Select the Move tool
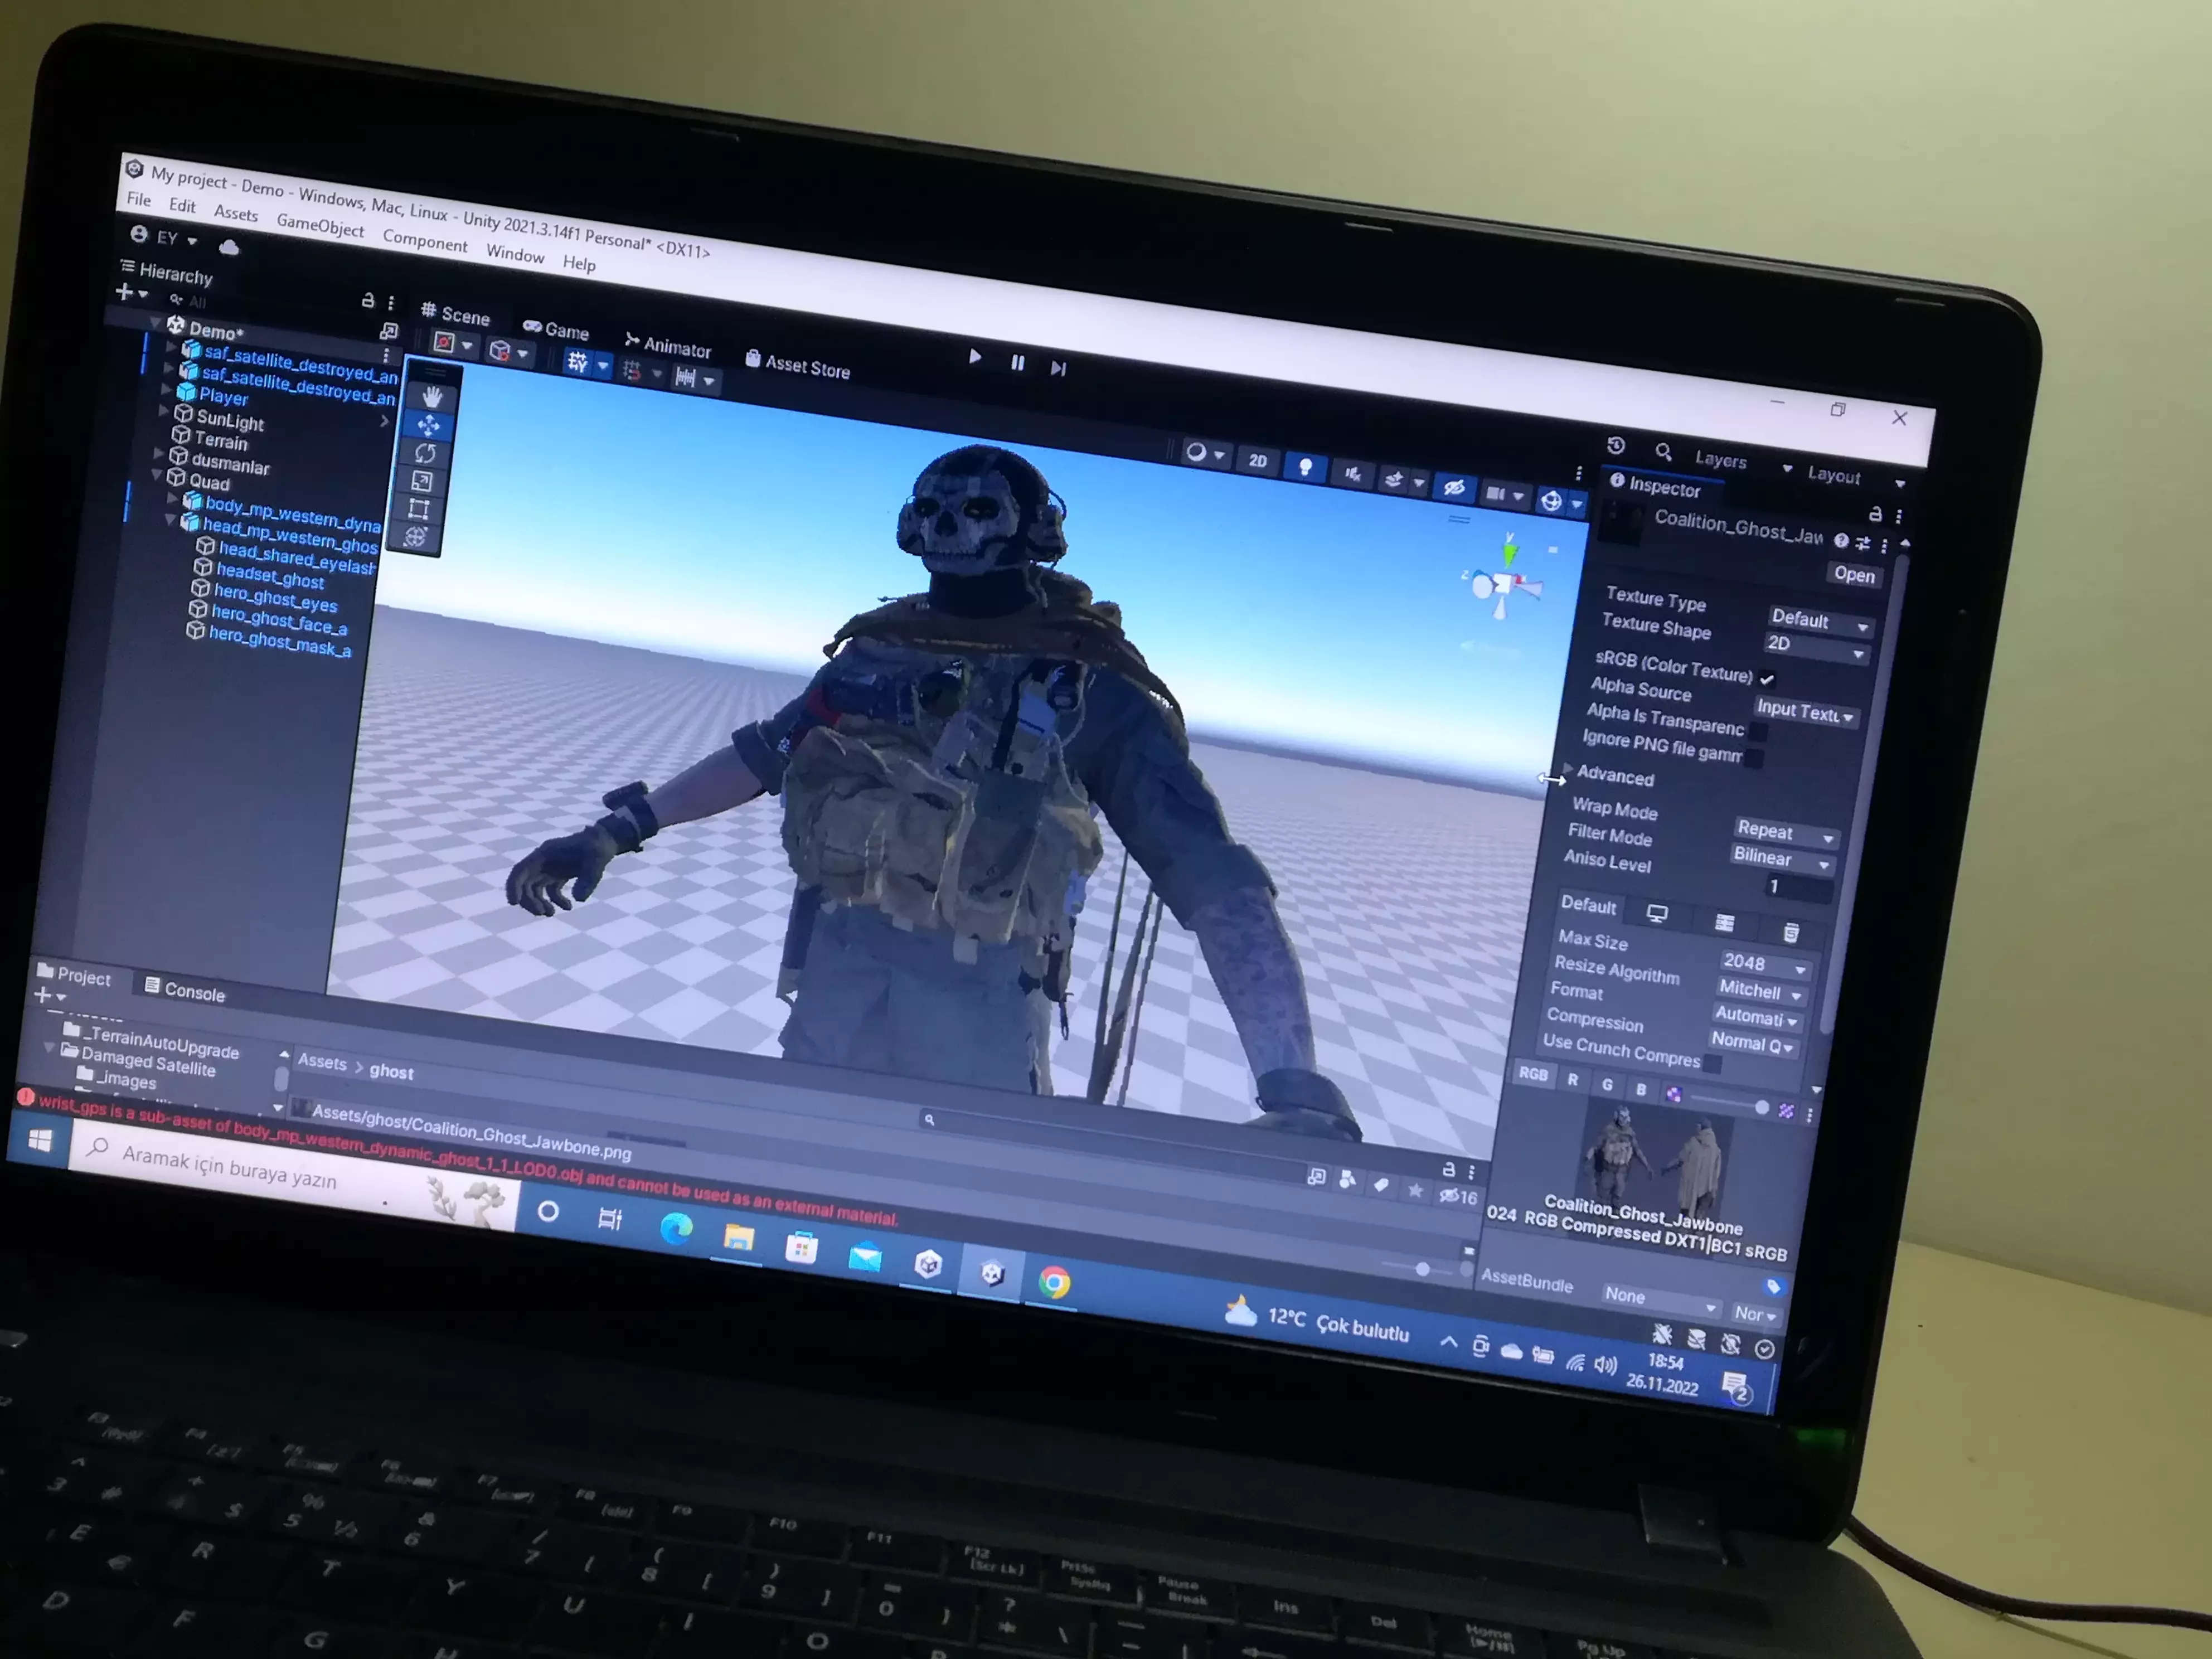This screenshot has height=1659, width=2212. 428,425
